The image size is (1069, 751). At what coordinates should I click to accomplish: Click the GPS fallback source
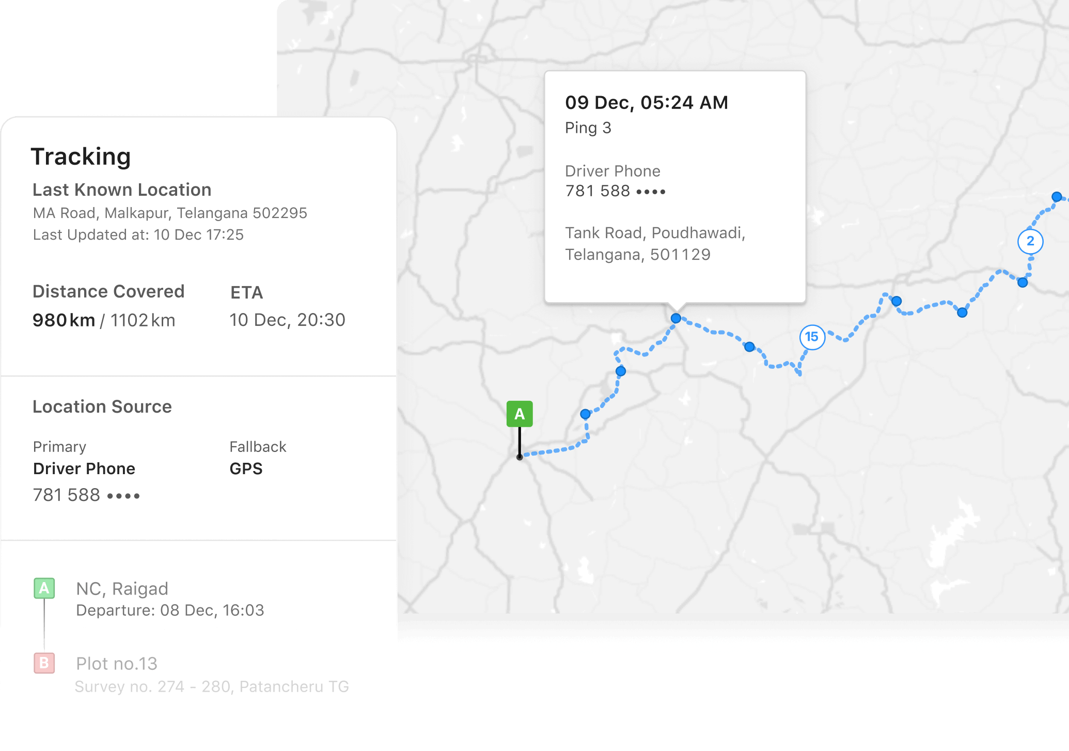click(246, 469)
